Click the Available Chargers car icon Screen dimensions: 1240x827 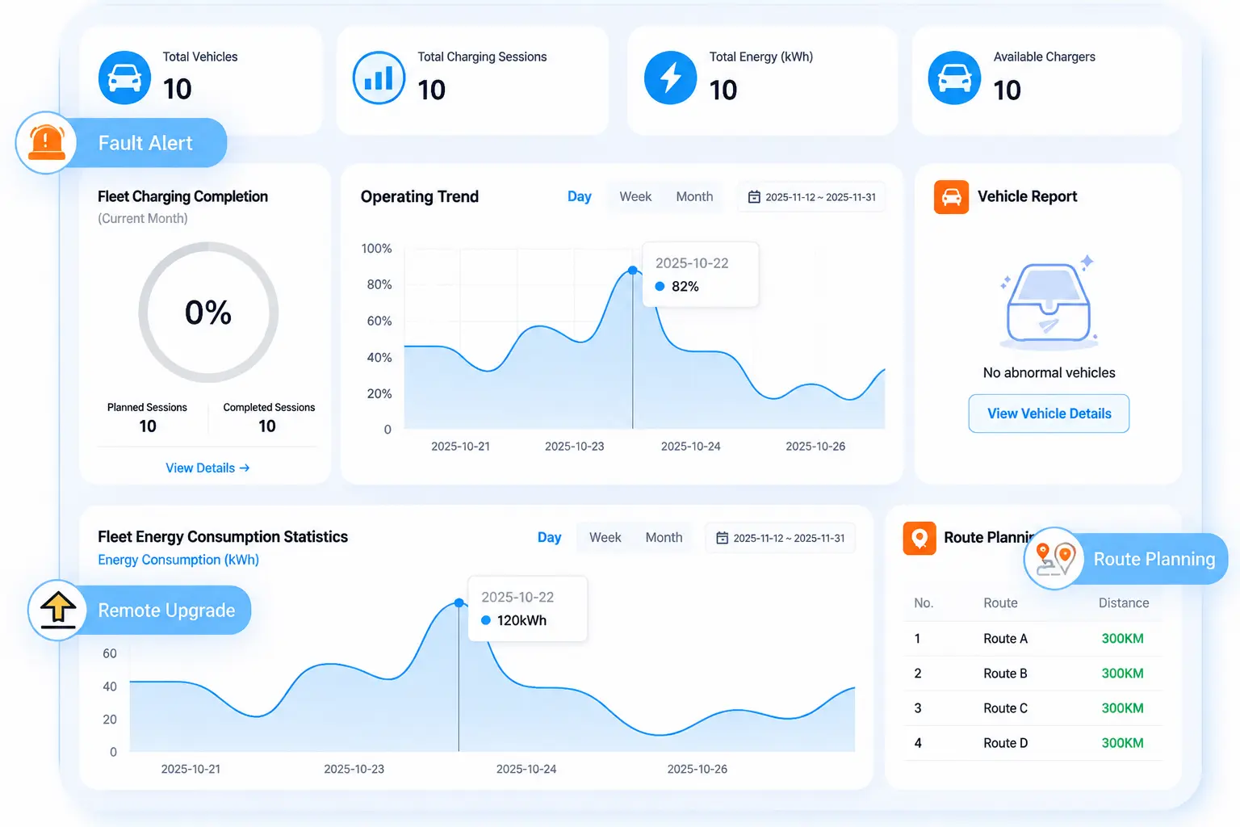coord(954,78)
